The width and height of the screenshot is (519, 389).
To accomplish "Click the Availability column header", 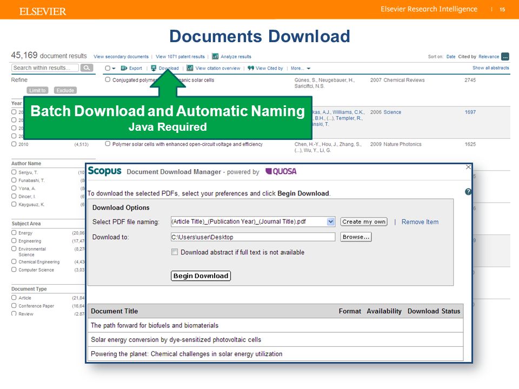I will click(x=384, y=311).
